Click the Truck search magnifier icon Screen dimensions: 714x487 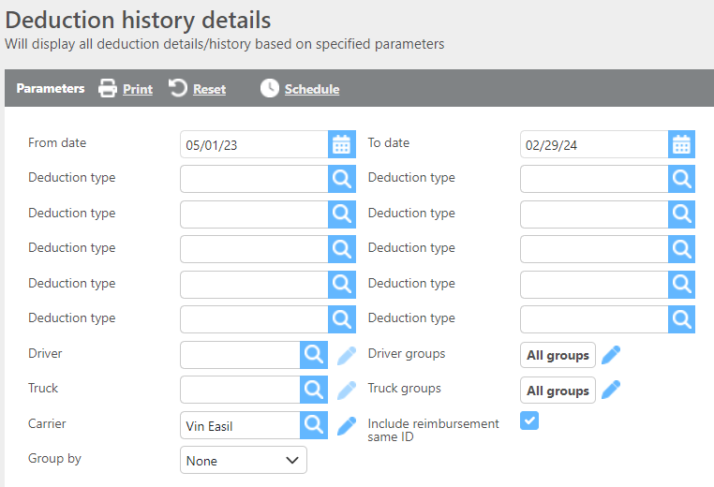[x=313, y=390]
